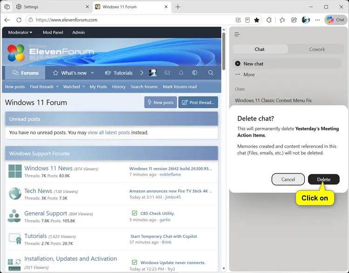This screenshot has height=273, width=349.
Task: Toggle the favorite star for this page
Action: [x=256, y=20]
